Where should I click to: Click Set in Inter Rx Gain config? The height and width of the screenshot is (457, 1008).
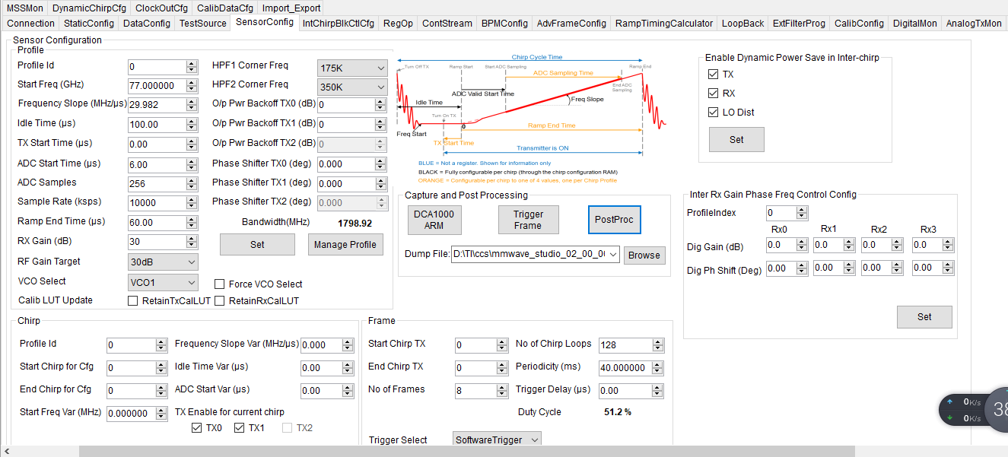click(924, 317)
